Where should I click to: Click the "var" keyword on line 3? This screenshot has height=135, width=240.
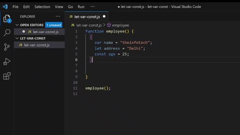98,42
